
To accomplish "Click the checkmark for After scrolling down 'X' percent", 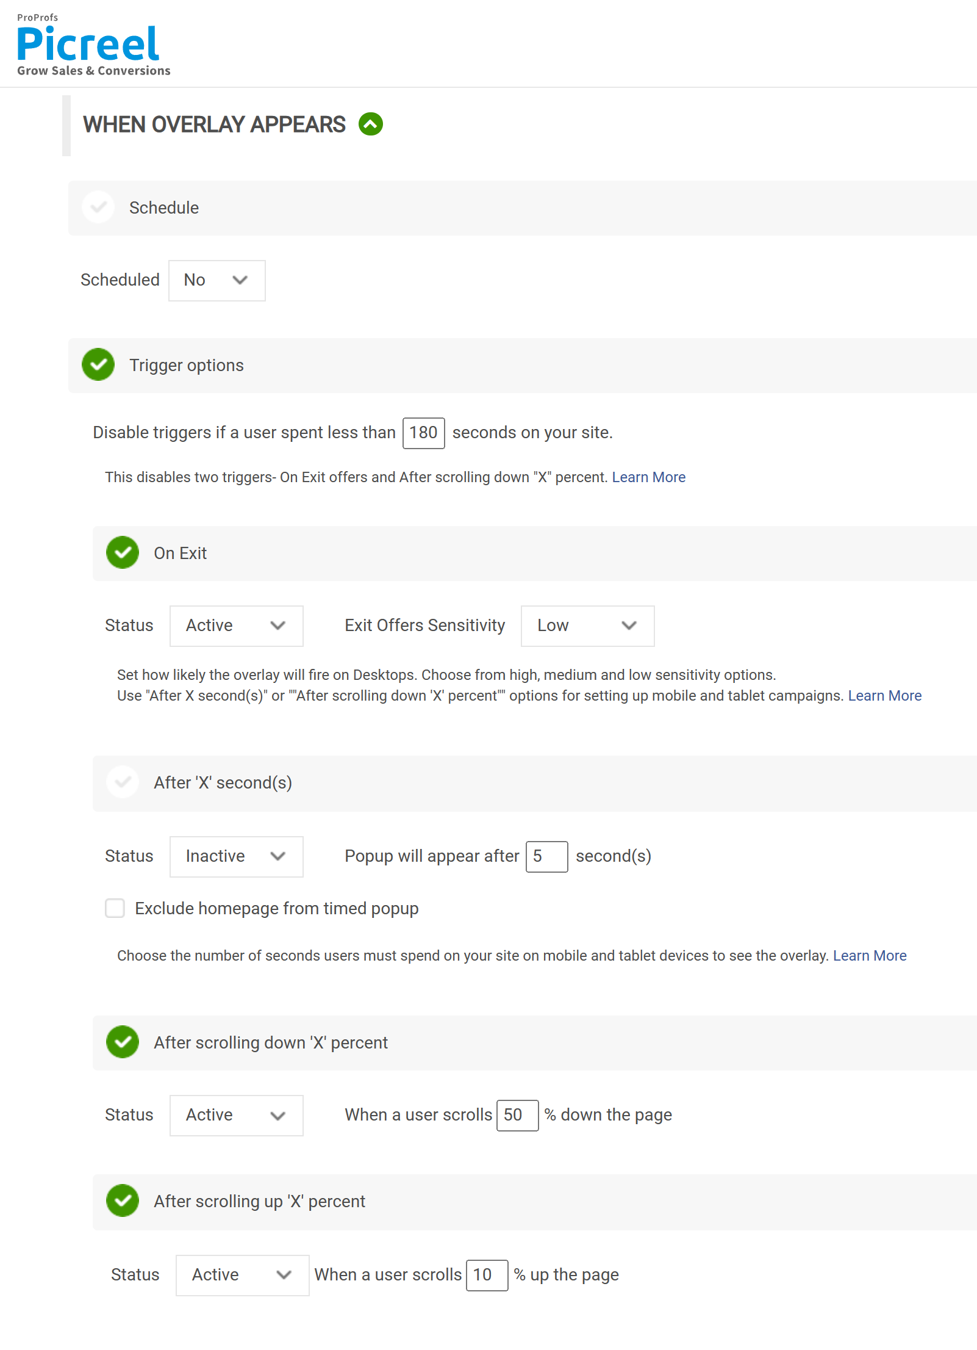I will click(x=123, y=1043).
